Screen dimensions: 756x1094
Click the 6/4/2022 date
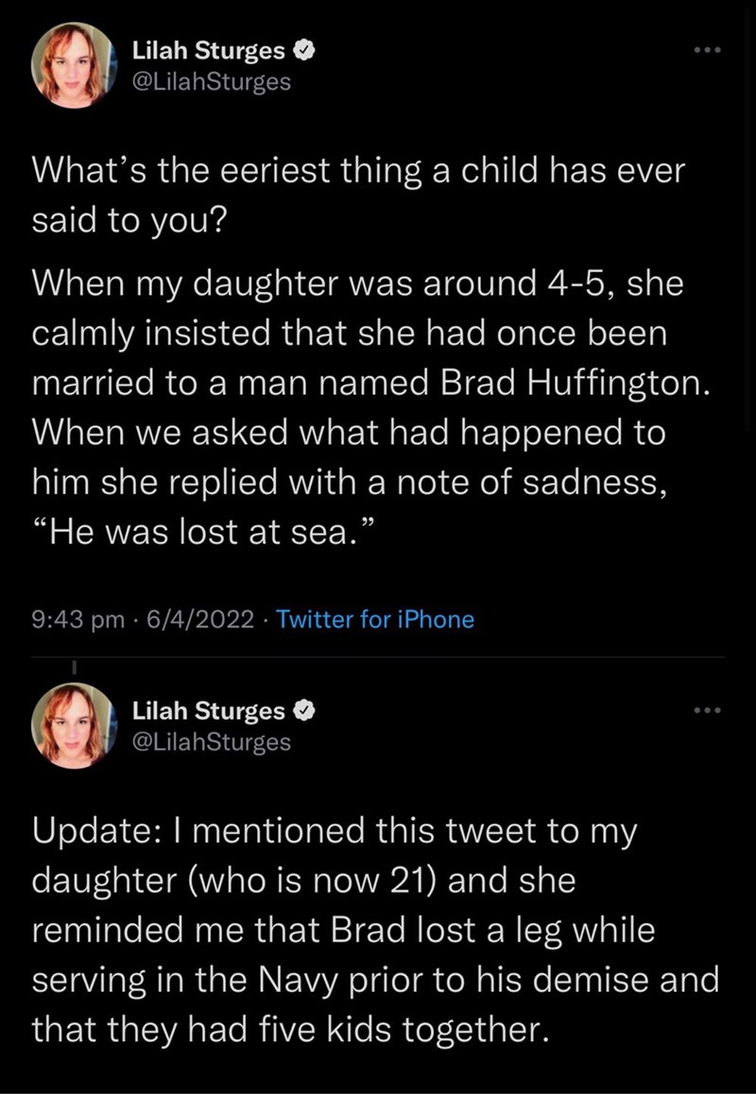coord(197,620)
